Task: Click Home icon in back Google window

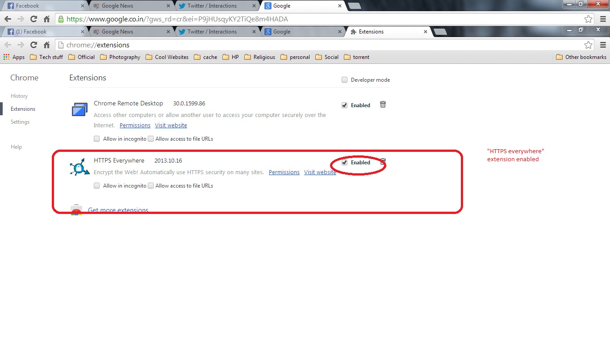Action: [46, 19]
